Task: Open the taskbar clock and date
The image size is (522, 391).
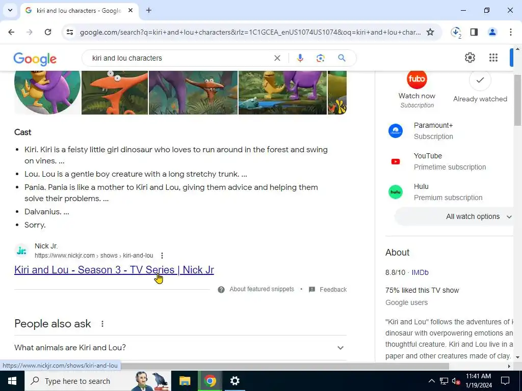Action: pos(478,381)
